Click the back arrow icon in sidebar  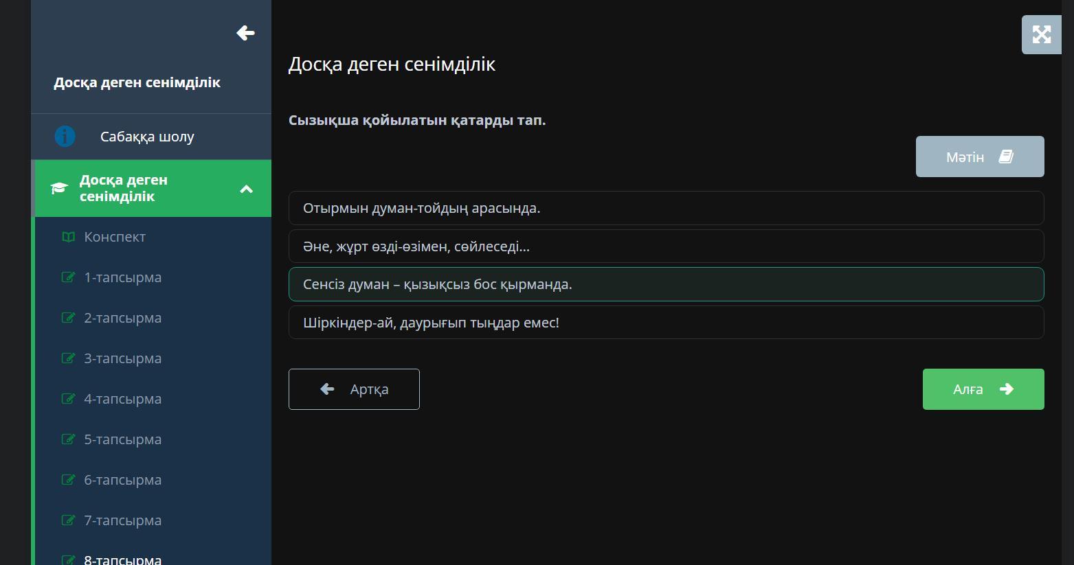[x=245, y=33]
